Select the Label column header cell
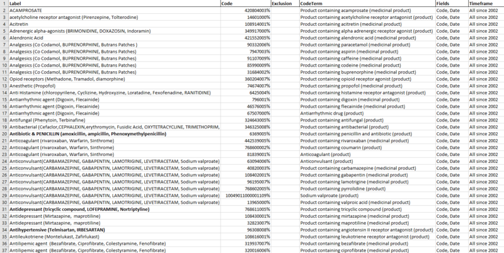 115,4
